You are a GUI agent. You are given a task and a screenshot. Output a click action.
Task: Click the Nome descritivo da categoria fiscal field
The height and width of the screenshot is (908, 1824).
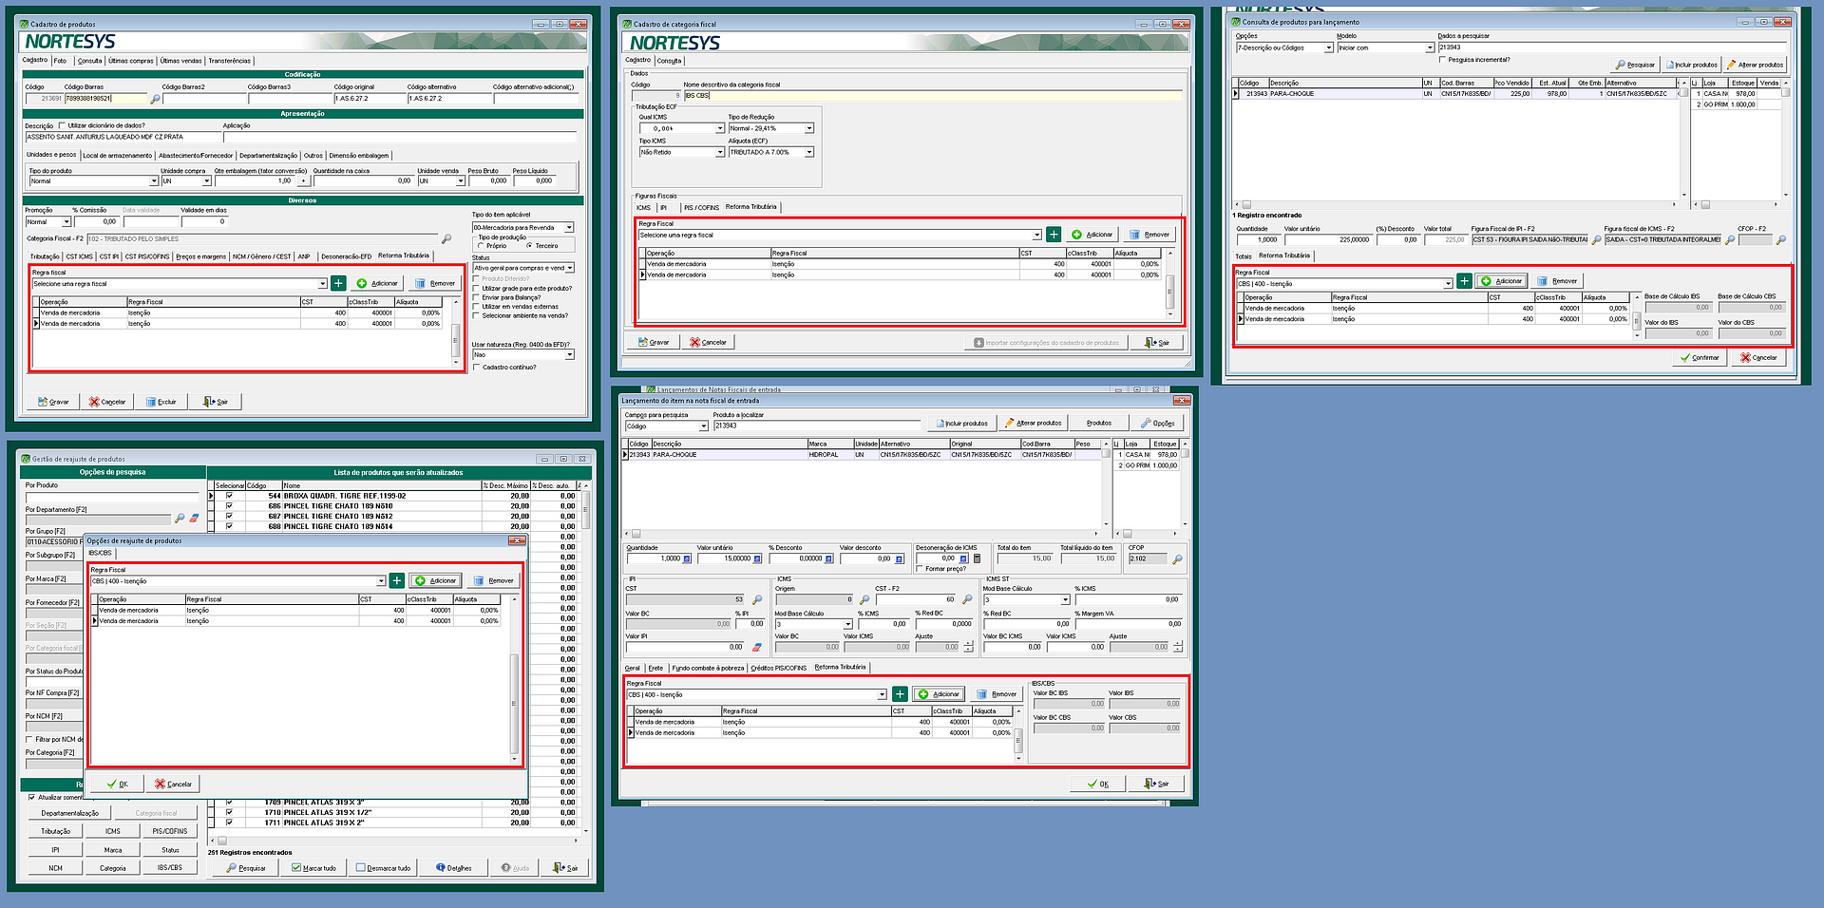pyautogui.click(x=933, y=95)
